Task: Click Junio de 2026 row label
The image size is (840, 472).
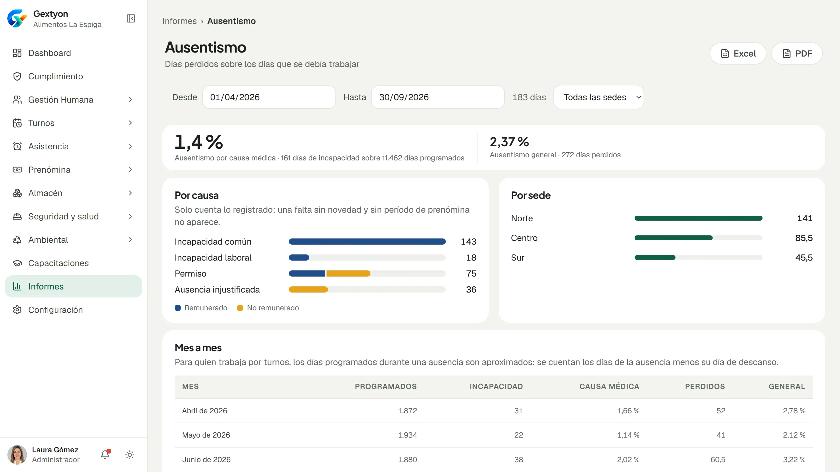Action: point(206,460)
